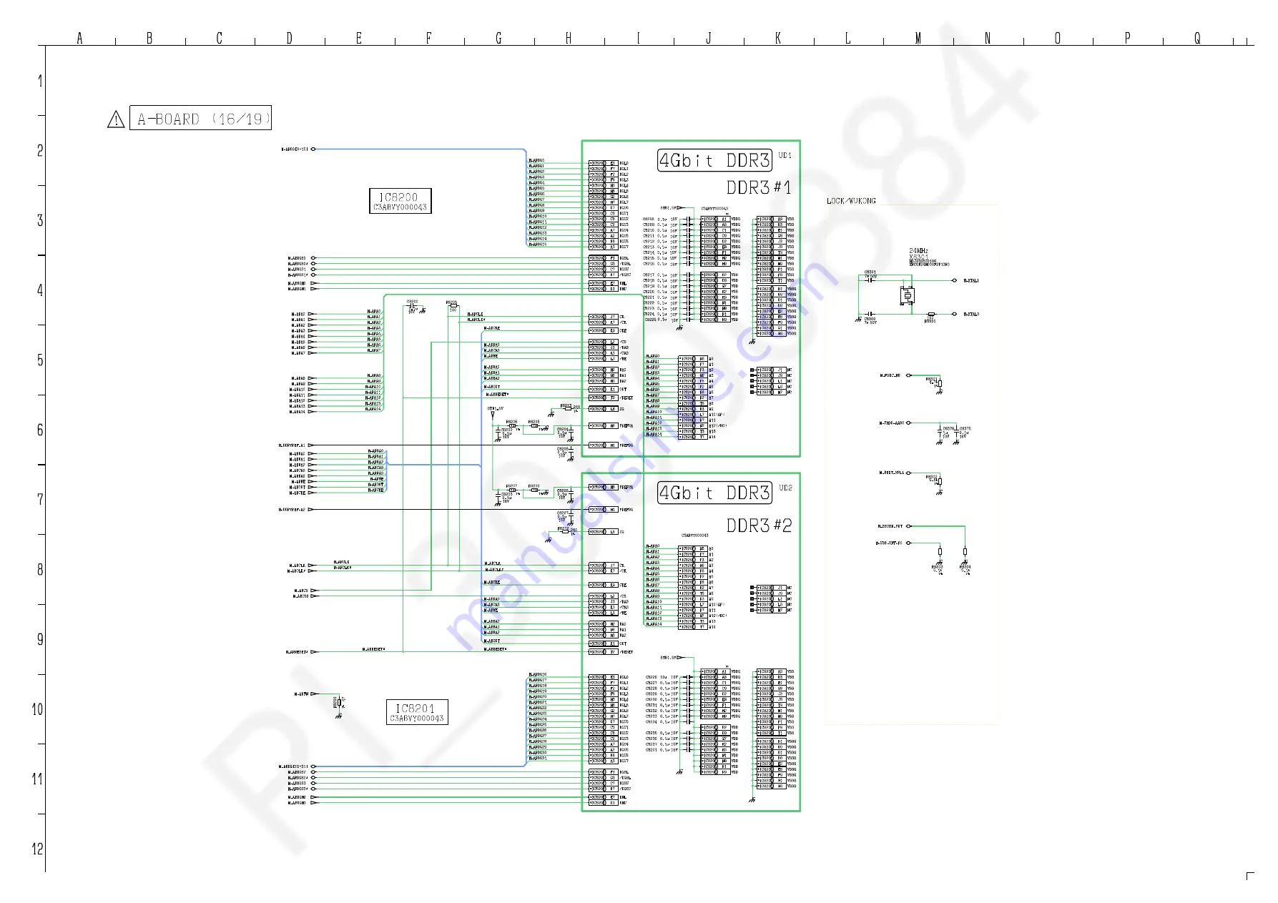
Task: Click column letter A on the top ruler
Action: click(79, 39)
